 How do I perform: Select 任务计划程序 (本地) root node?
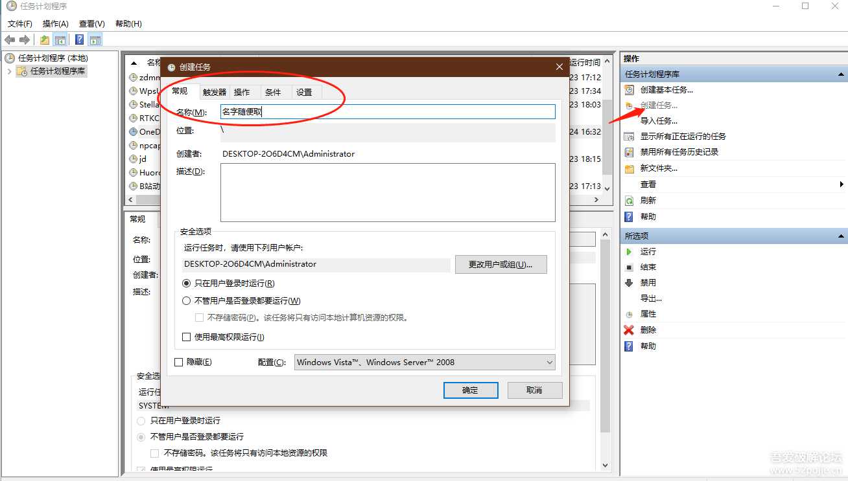53,58
